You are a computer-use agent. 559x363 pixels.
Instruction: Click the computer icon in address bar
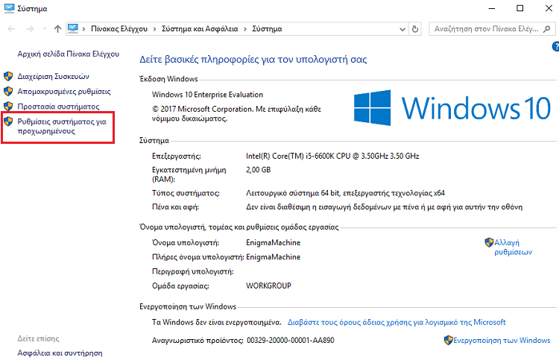coord(73,28)
